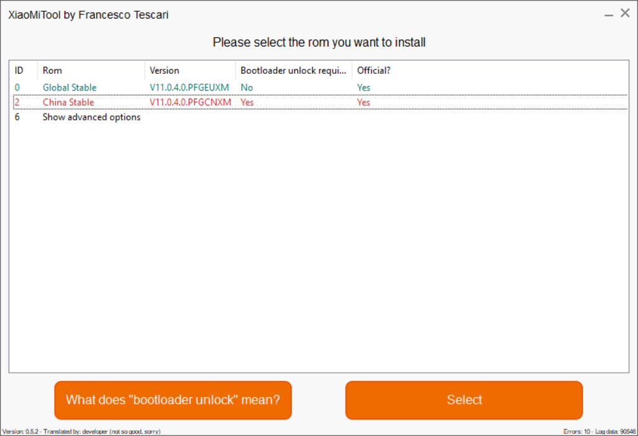Image resolution: width=638 pixels, height=436 pixels.
Task: Sort by the Rom column header
Action: coord(91,70)
